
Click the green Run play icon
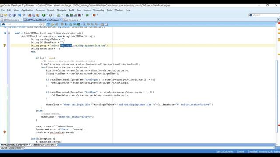click(87, 15)
